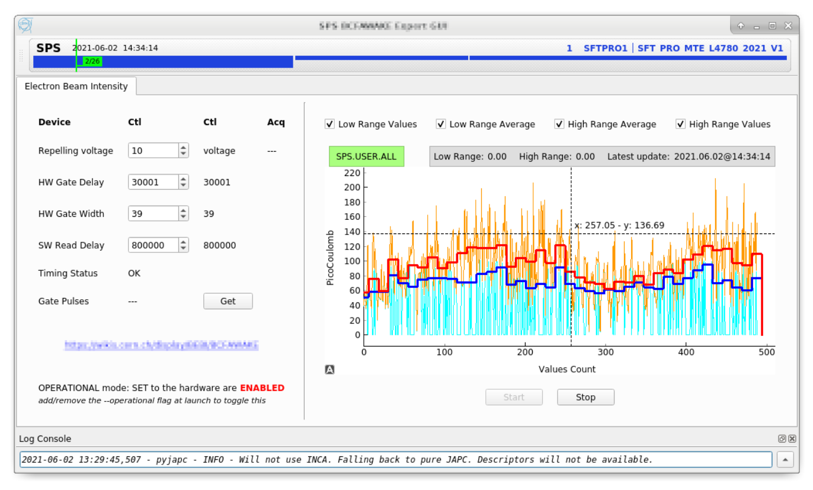813x490 pixels.
Task: Click the HW Gate Delay spinner arrows
Action: coord(184,182)
